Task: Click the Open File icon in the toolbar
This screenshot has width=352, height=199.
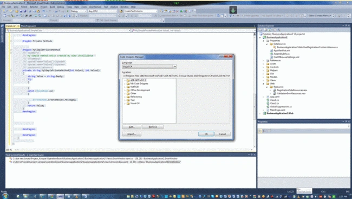Action: [16, 11]
